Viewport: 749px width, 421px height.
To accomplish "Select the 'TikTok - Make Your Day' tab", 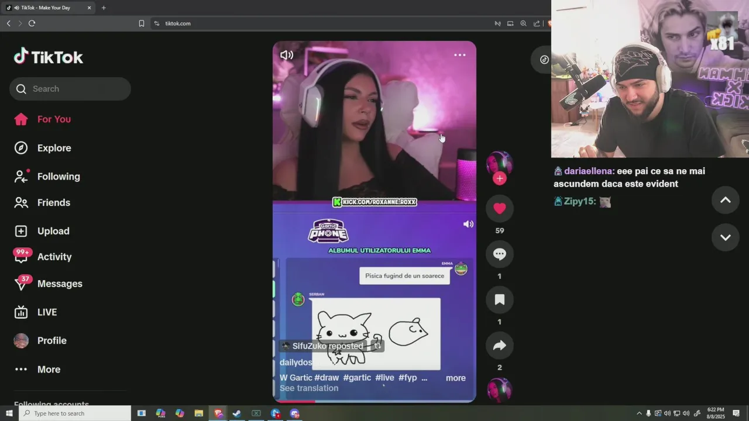I will point(49,8).
